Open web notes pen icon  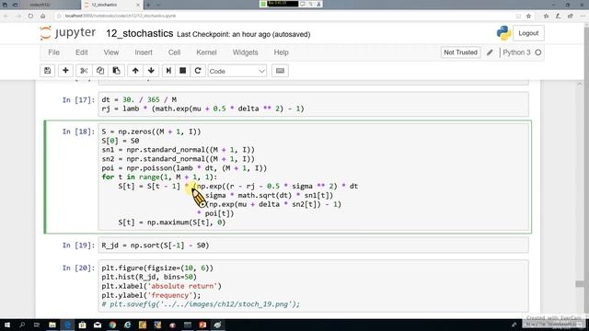(559, 16)
